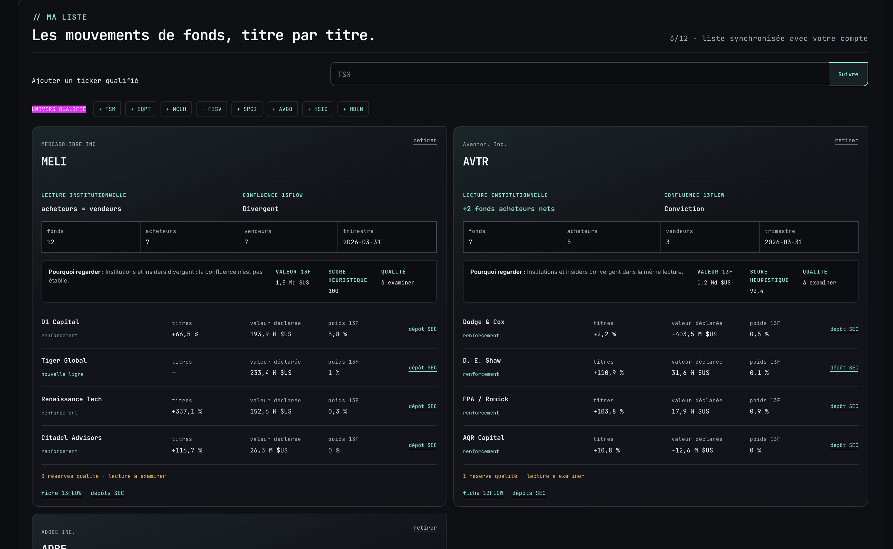Viewport: 893px width, 549px height.
Task: Add the MDLN ticker chip
Action: coord(353,109)
